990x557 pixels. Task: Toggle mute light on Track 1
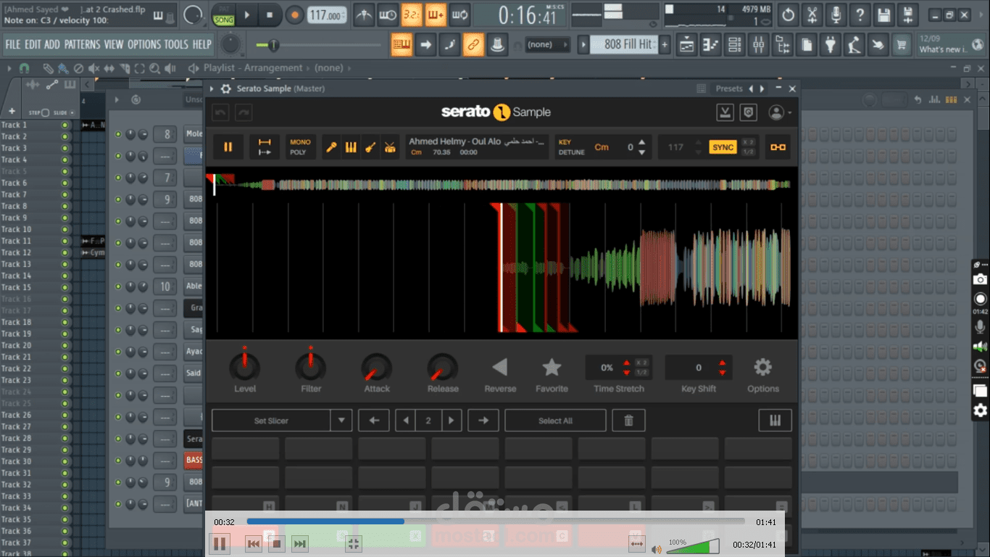(x=65, y=125)
